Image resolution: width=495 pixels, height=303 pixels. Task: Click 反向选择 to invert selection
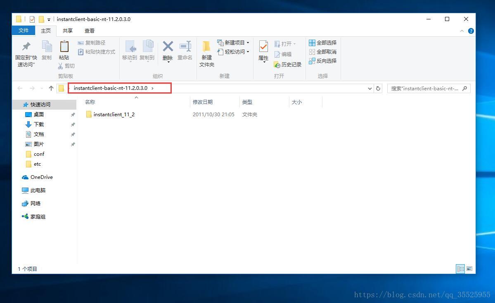tap(322, 61)
